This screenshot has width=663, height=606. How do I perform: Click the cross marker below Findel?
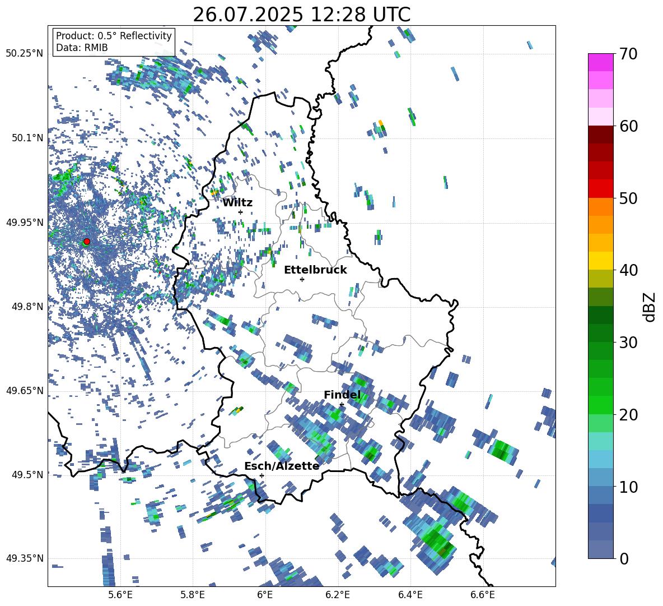tap(342, 405)
